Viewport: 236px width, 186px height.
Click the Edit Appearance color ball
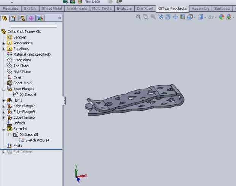click(x=222, y=17)
